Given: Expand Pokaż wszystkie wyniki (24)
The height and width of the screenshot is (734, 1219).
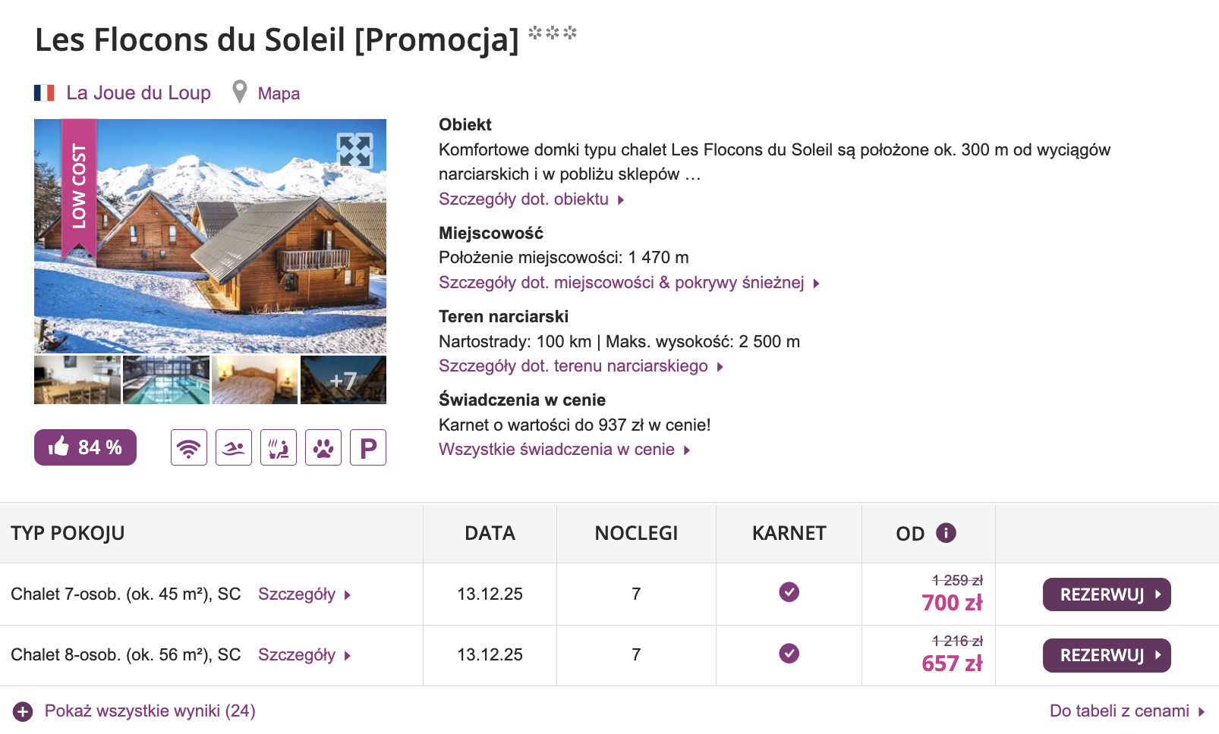Looking at the screenshot, I should [150, 711].
